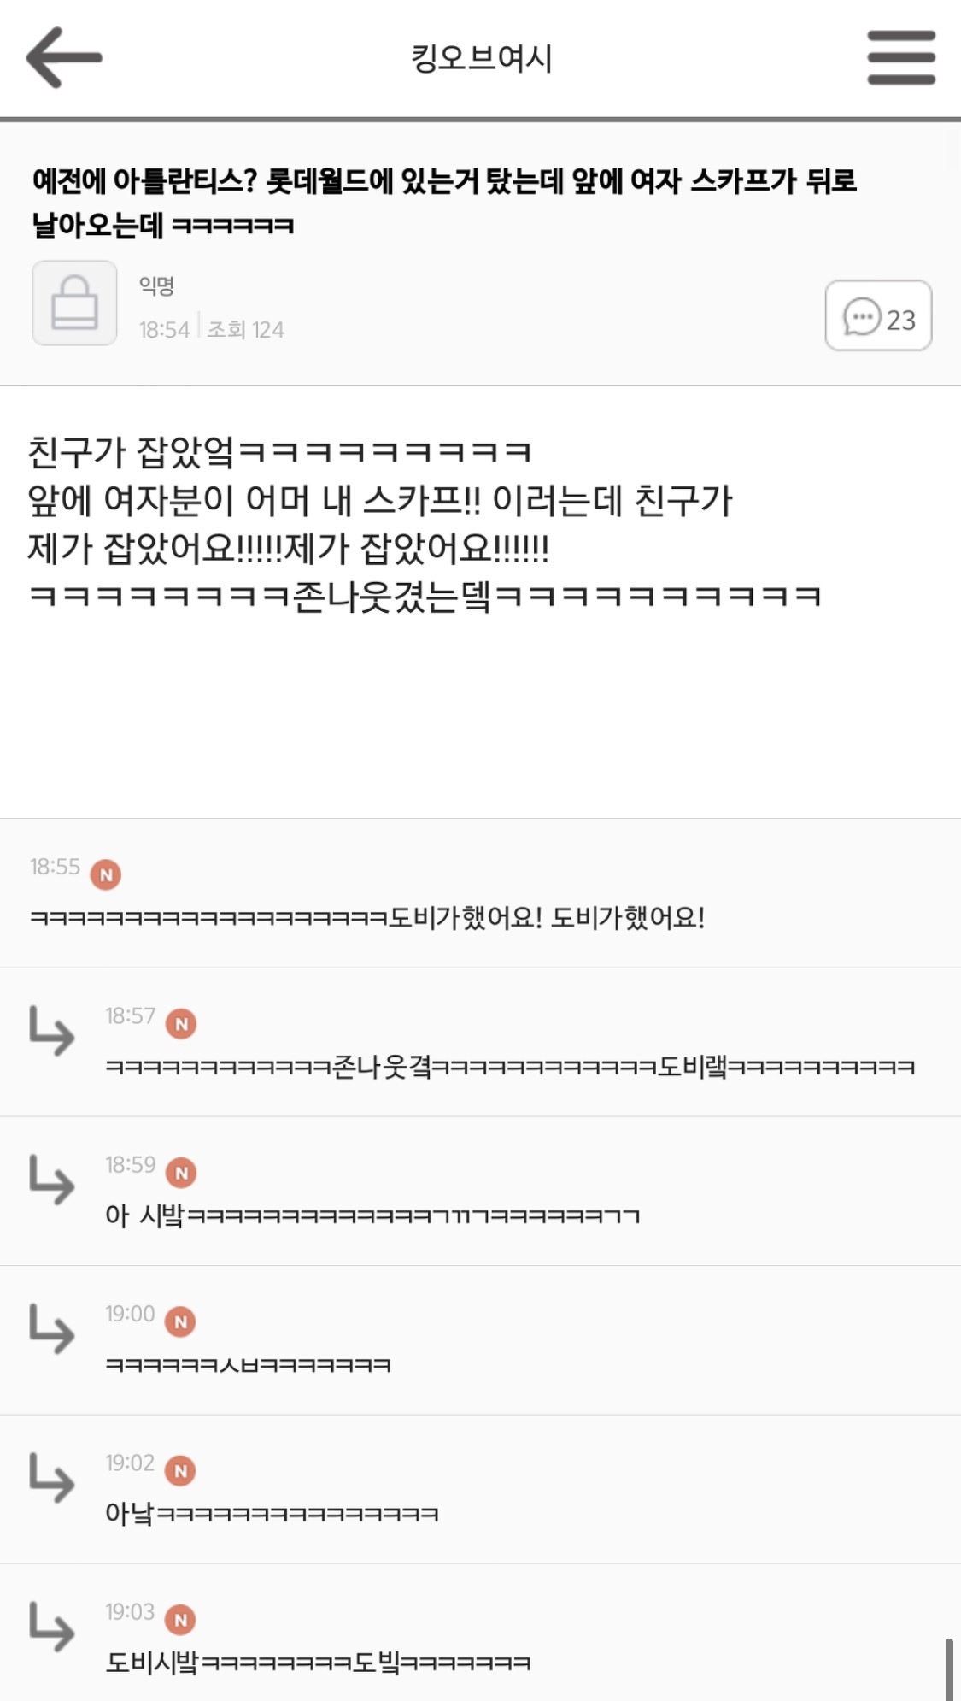961x1701 pixels.
Task: Open the 23 comments button
Action: (x=878, y=316)
